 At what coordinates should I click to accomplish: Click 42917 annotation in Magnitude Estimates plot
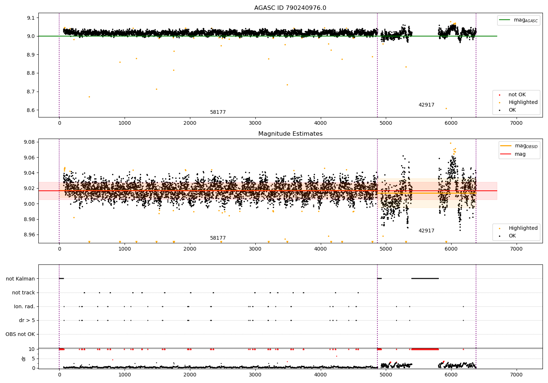click(426, 231)
